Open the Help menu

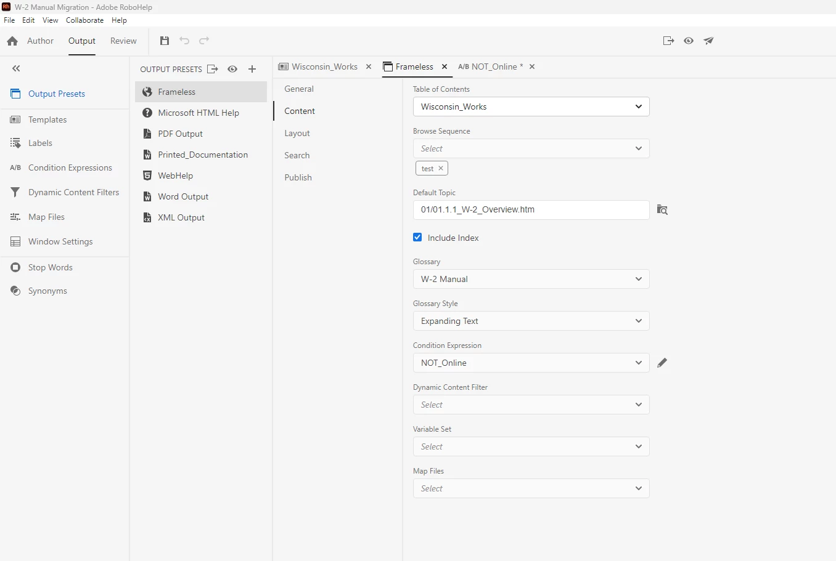[119, 20]
